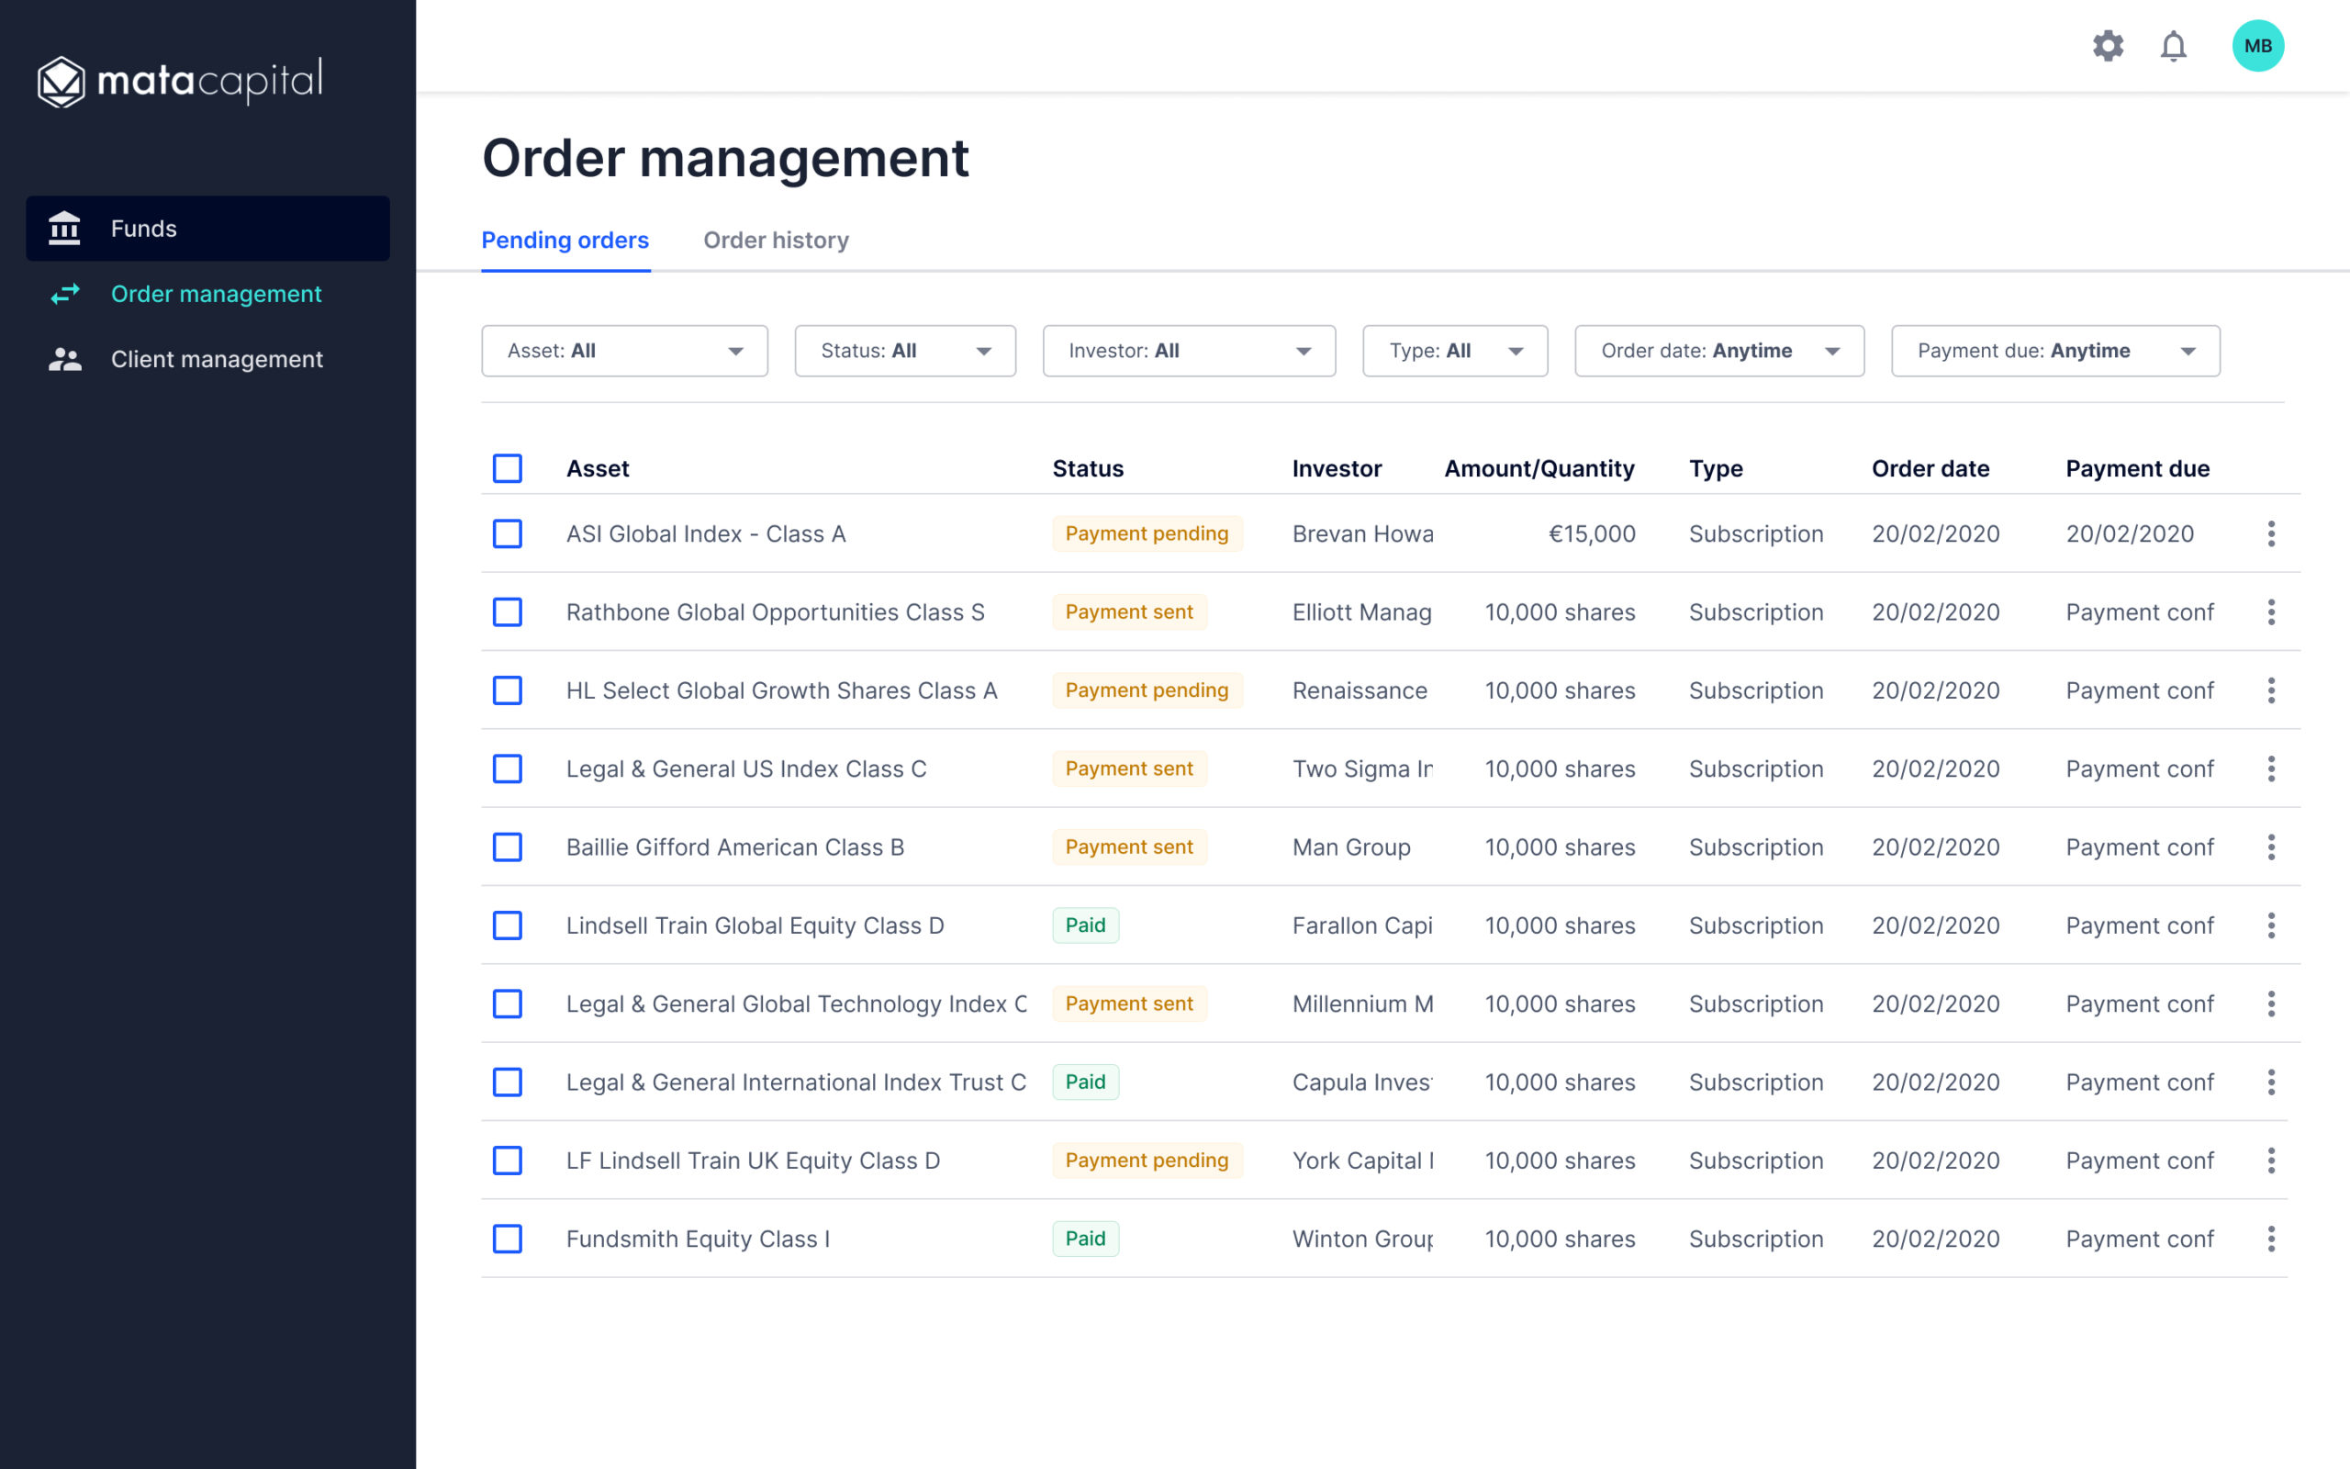Toggle the select-all checkbox in table header
2350x1469 pixels.
507,468
